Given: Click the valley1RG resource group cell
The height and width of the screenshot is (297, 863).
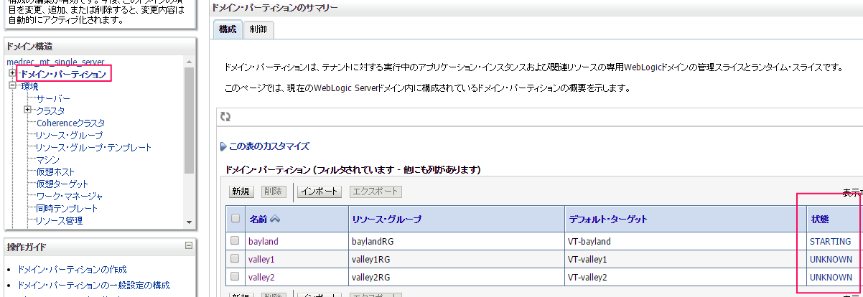Looking at the screenshot, I should click(370, 259).
